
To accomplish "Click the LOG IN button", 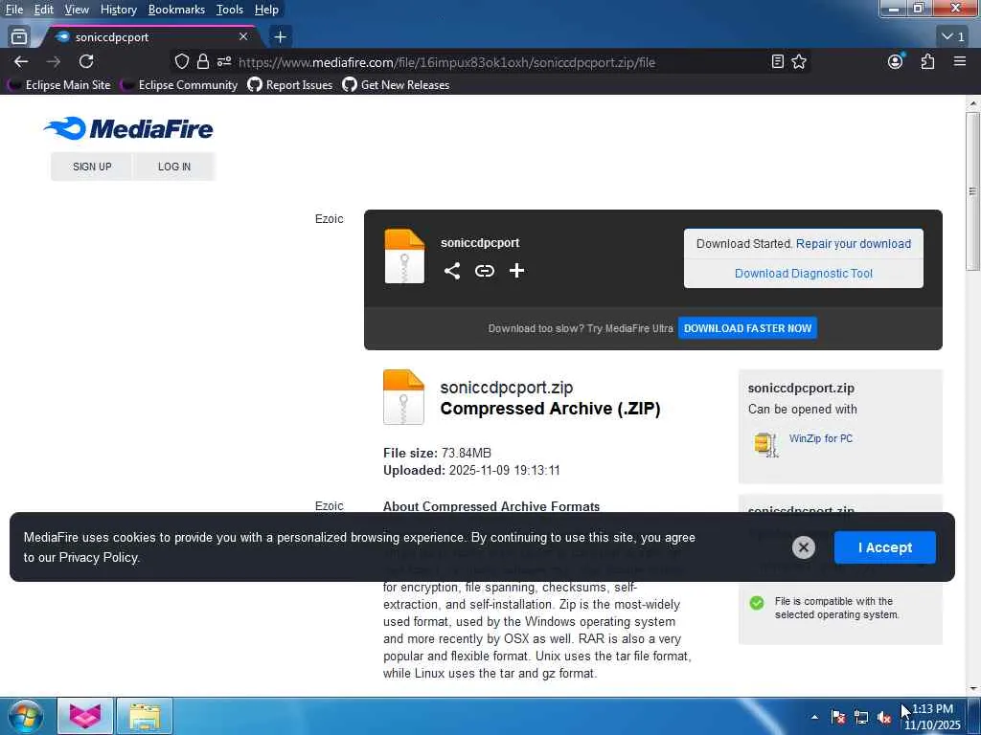I will point(174,167).
